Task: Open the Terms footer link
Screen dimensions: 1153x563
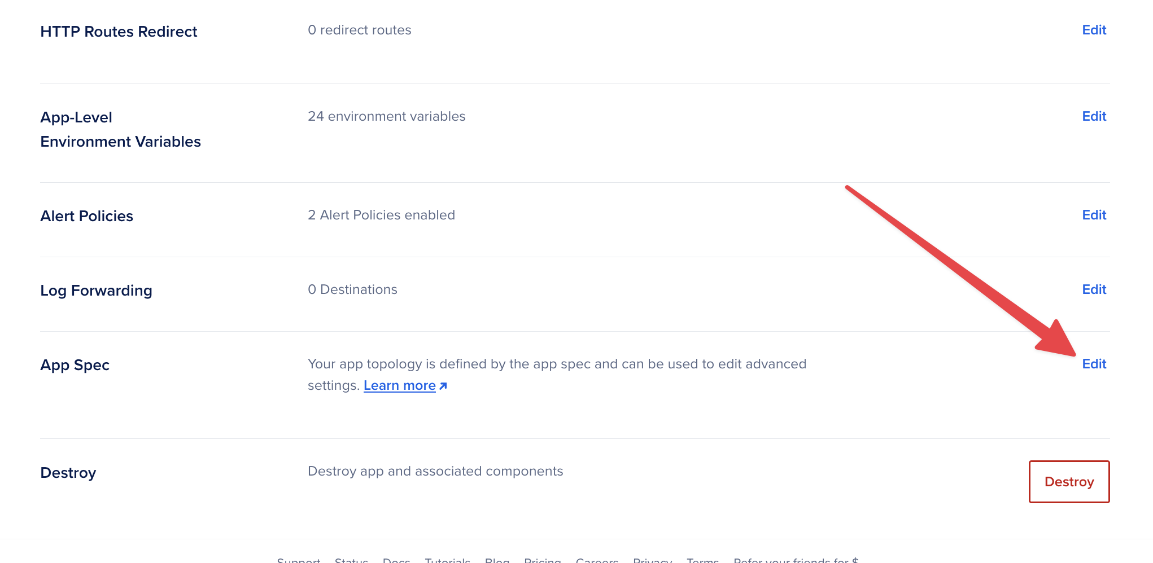Action: pos(702,560)
